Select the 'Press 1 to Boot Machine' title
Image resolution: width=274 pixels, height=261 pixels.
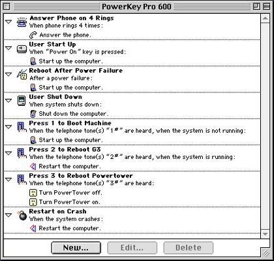70,123
